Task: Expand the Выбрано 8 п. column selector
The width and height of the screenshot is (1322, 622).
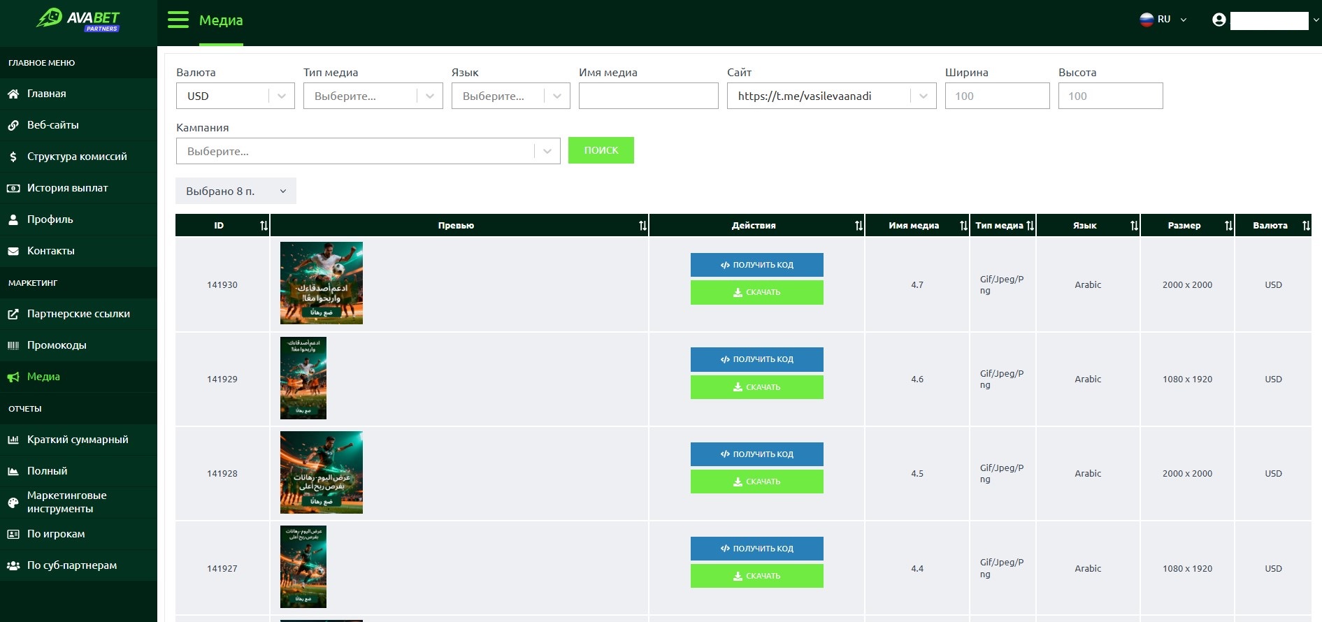Action: [236, 191]
